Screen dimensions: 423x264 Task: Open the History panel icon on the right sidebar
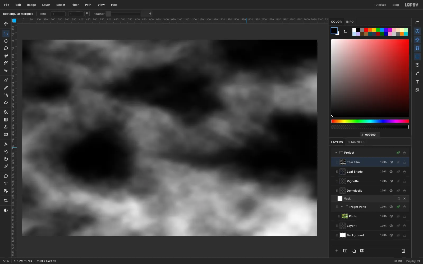coord(417,65)
